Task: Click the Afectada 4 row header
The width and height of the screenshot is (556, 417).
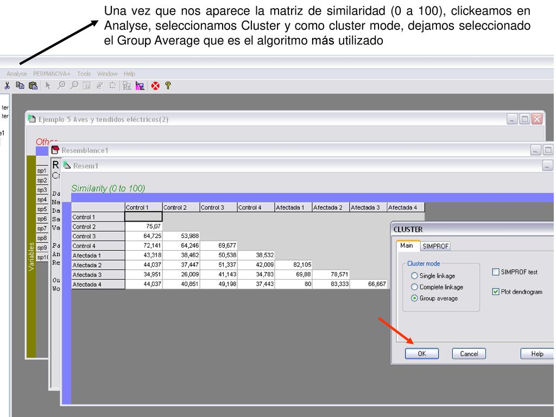Action: point(98,284)
